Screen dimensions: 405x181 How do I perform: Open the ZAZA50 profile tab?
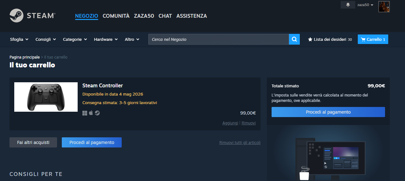(144, 16)
